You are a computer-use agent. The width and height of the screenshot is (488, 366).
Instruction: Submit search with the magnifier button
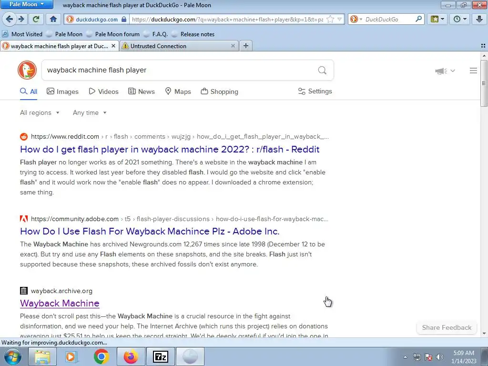323,71
